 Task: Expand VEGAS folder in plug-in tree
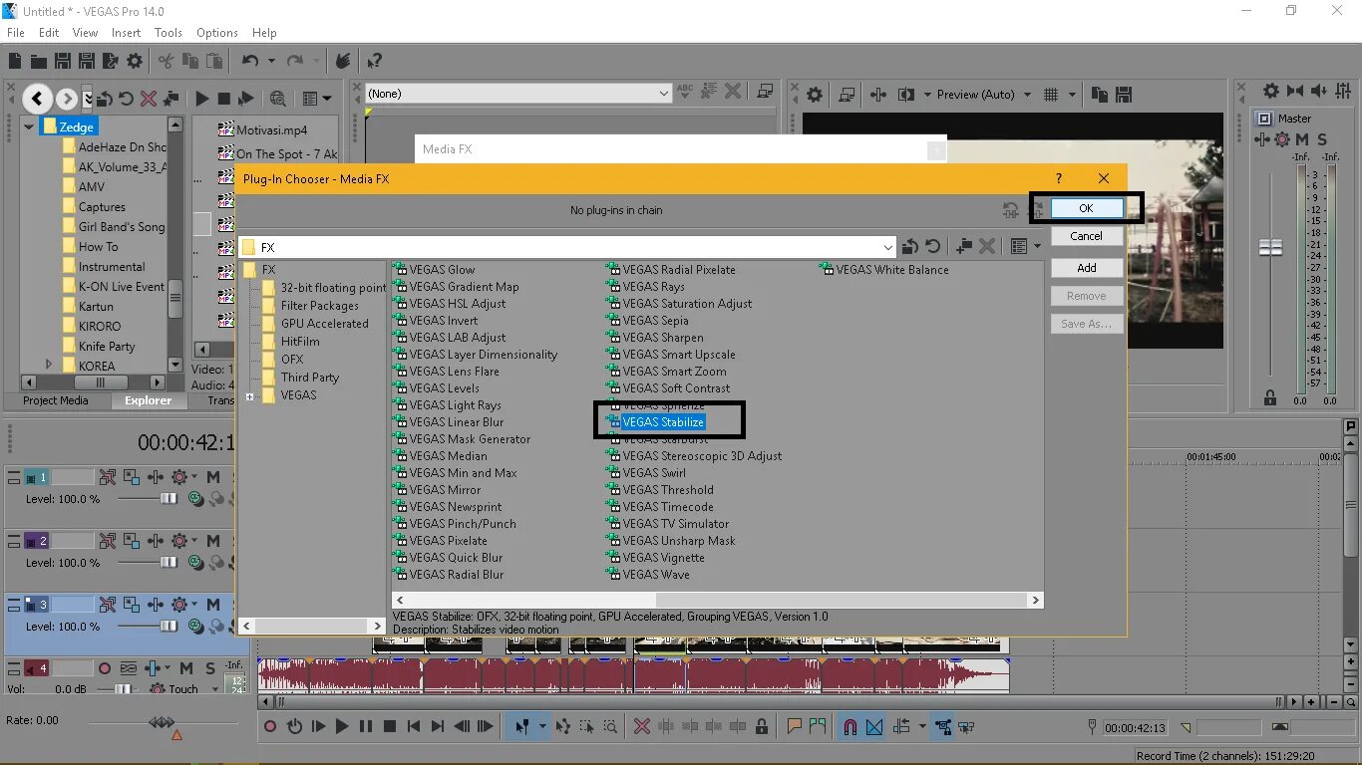pyautogui.click(x=249, y=396)
